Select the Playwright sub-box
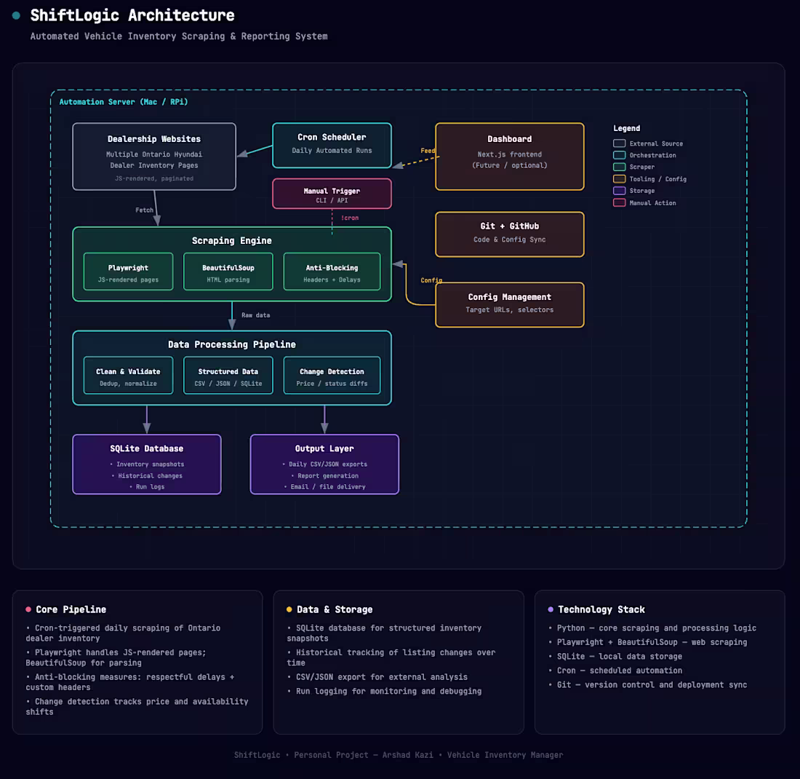Image resolution: width=800 pixels, height=779 pixels. 128,272
